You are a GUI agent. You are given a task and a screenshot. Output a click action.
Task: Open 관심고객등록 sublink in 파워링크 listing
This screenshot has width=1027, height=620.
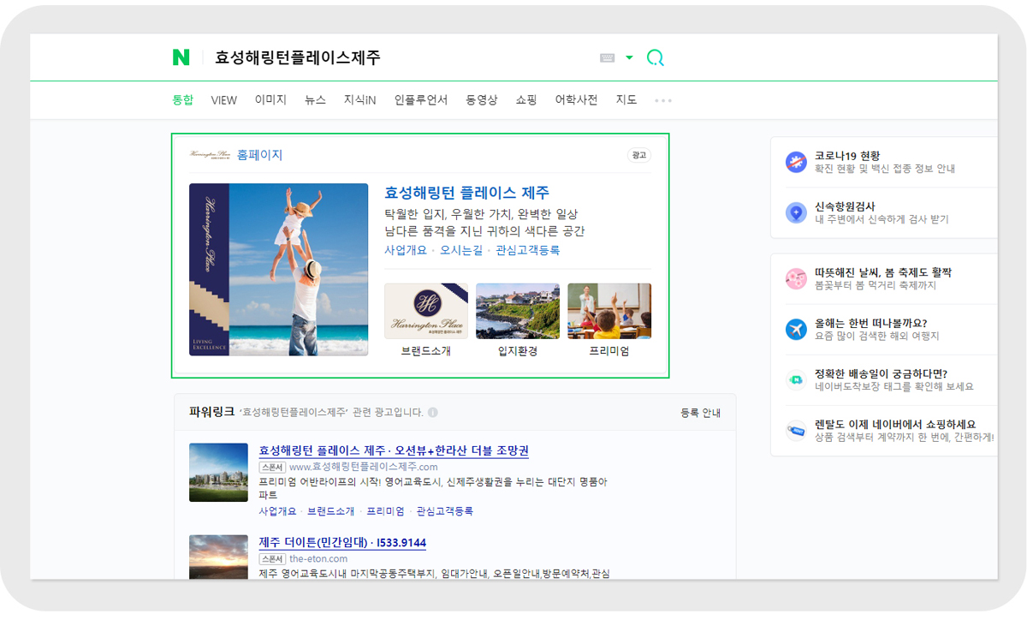445,511
